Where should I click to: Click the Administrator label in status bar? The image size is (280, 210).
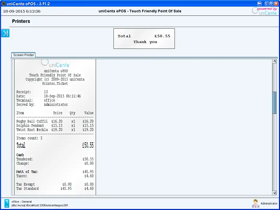pos(270,203)
